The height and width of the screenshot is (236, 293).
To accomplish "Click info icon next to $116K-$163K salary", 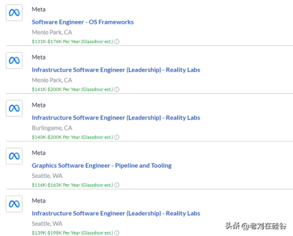I will click(x=117, y=185).
